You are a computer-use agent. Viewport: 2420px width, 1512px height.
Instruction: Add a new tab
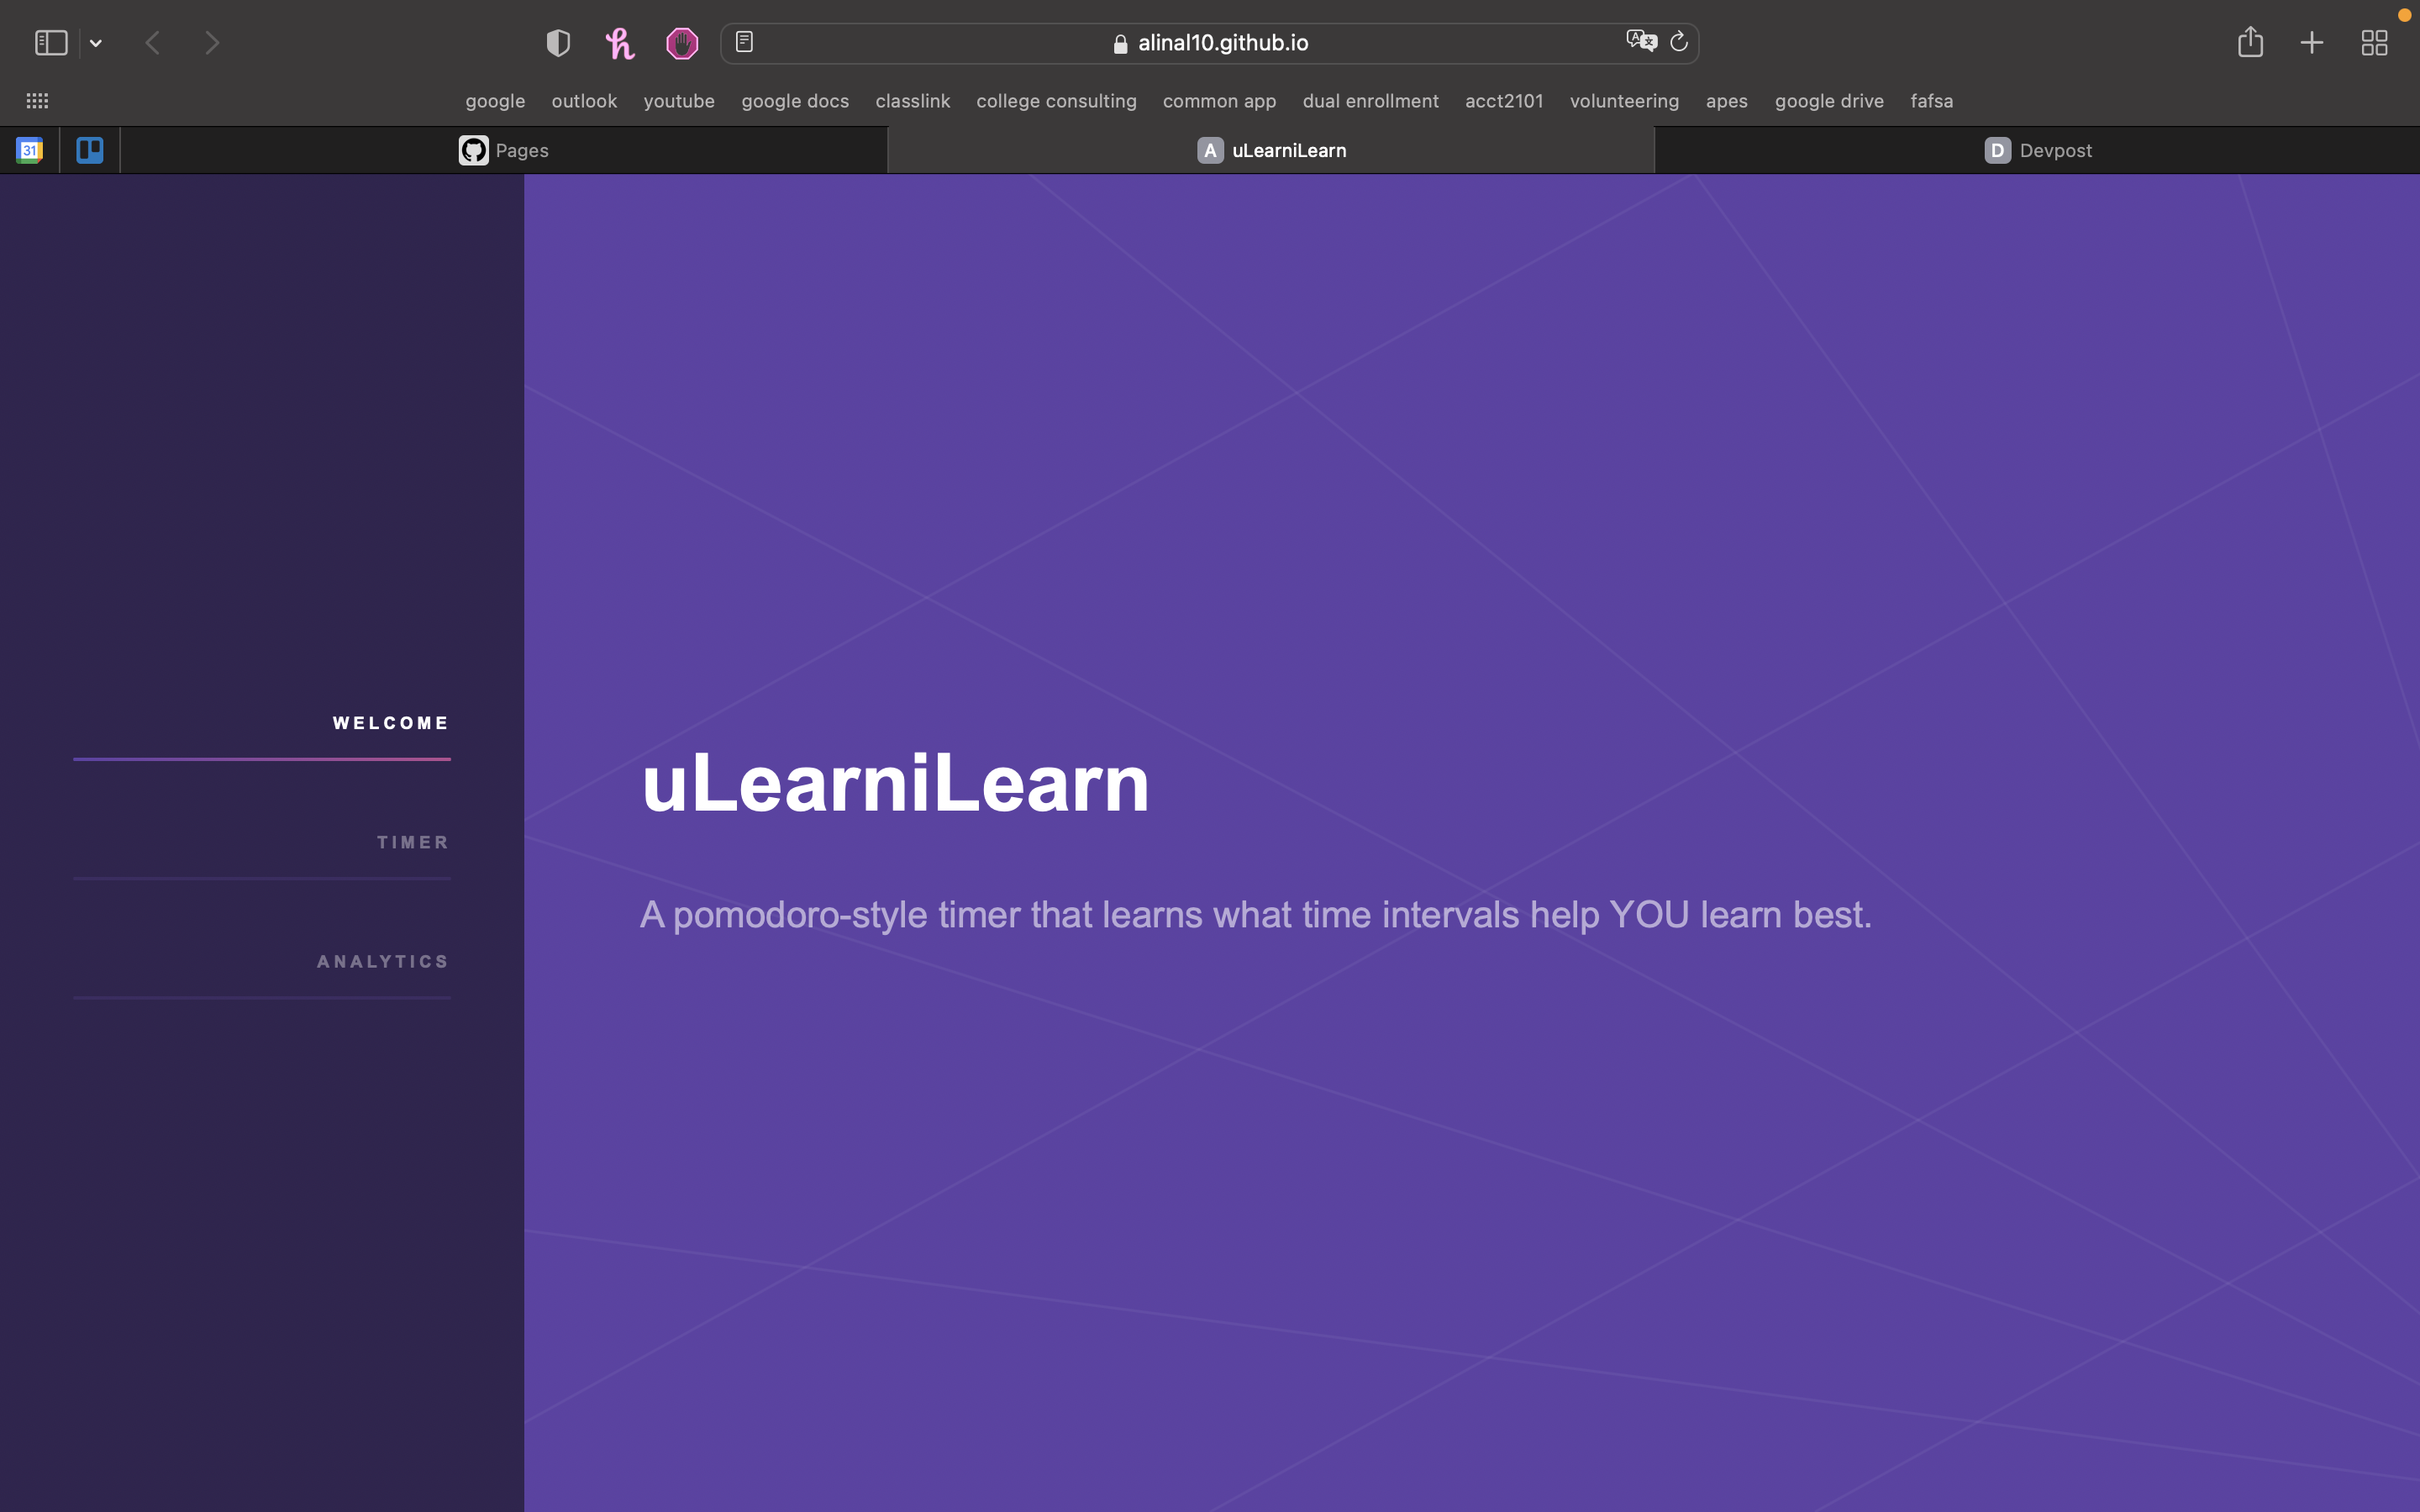coord(2312,43)
